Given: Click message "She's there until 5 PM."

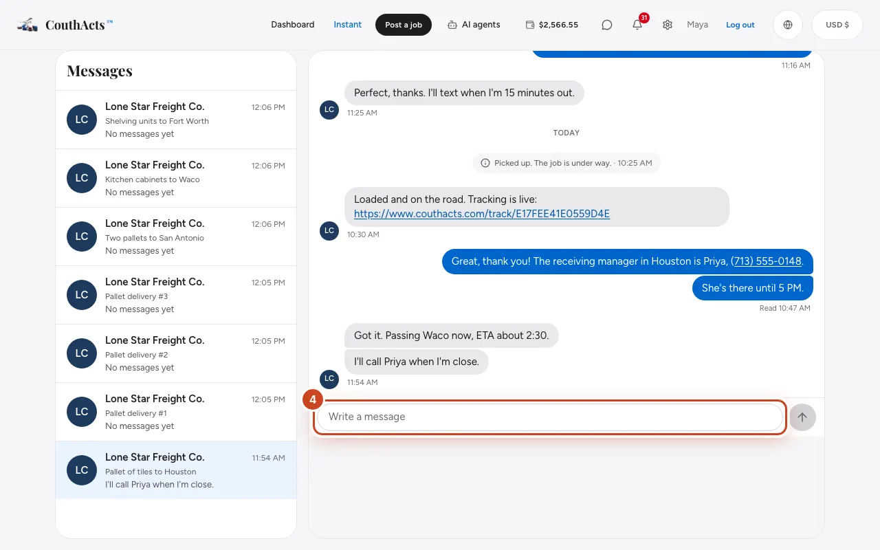Looking at the screenshot, I should [x=753, y=288].
